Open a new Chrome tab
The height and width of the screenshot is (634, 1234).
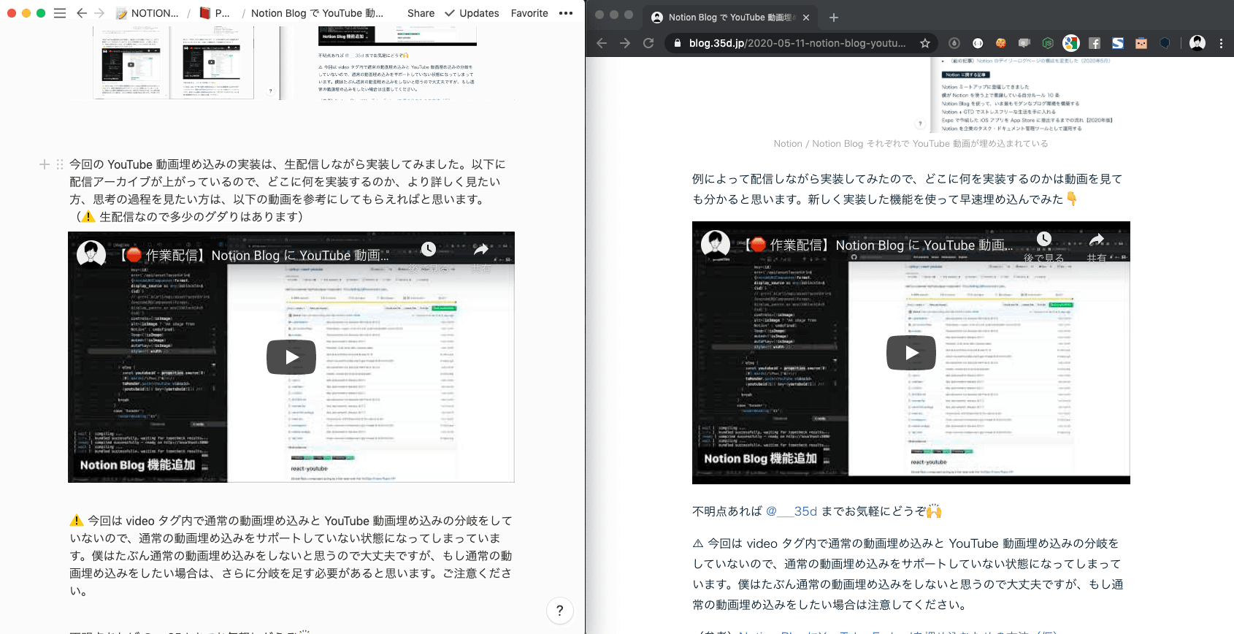(x=834, y=17)
